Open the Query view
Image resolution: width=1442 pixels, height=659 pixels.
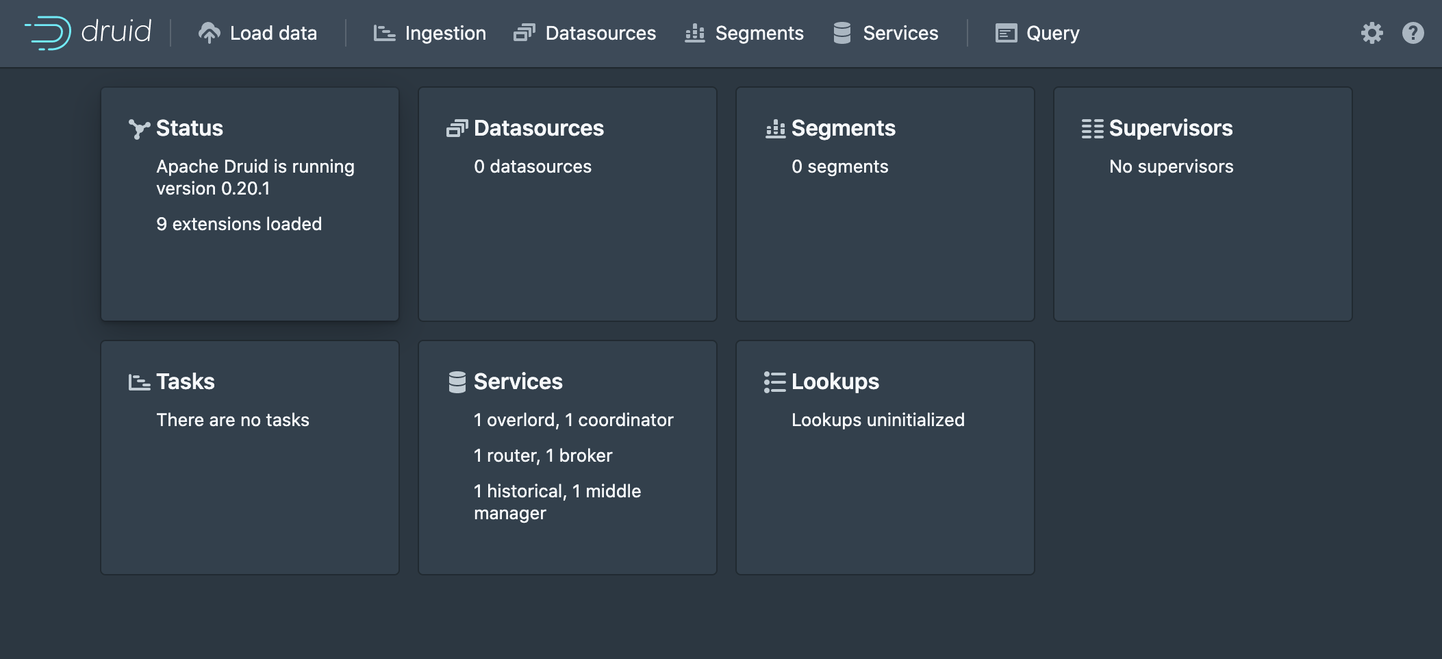coord(1037,33)
